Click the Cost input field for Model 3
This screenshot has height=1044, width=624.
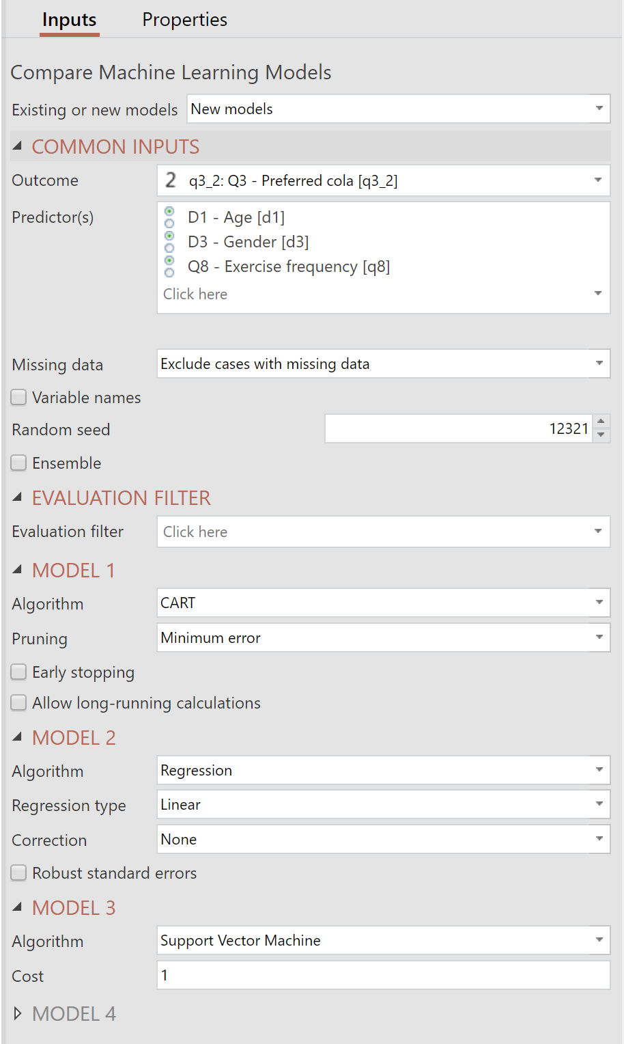[382, 975]
